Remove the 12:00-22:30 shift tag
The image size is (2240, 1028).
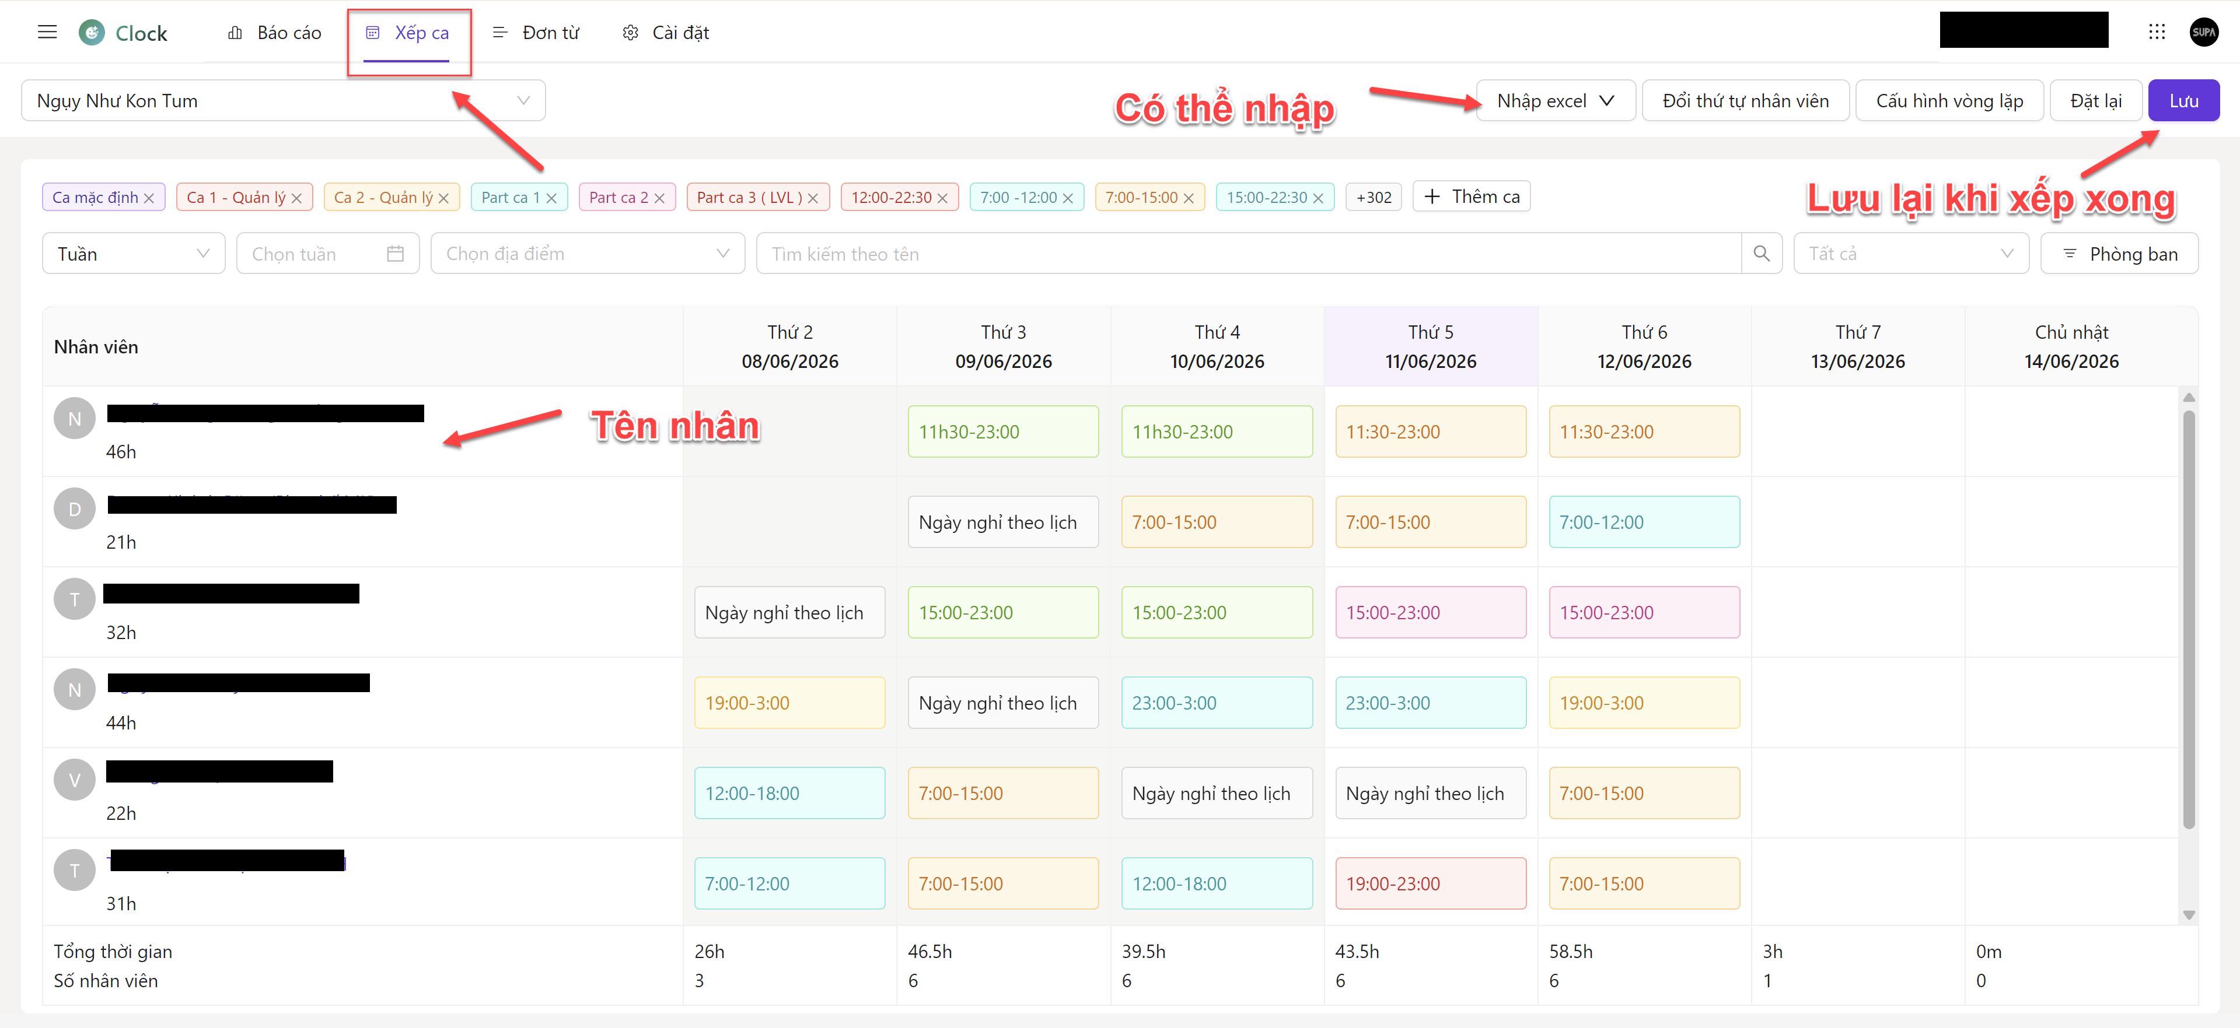coord(942,198)
